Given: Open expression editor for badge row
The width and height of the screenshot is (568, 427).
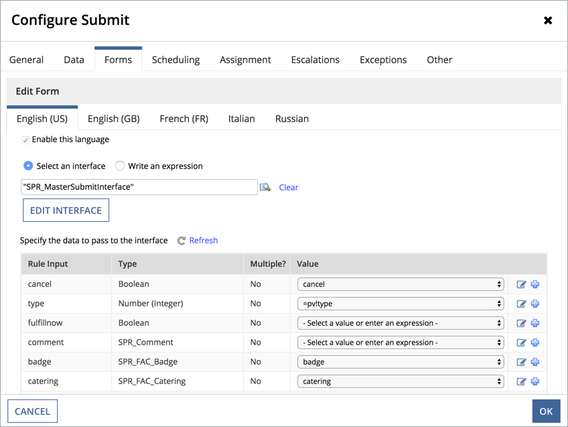Looking at the screenshot, I should 521,362.
